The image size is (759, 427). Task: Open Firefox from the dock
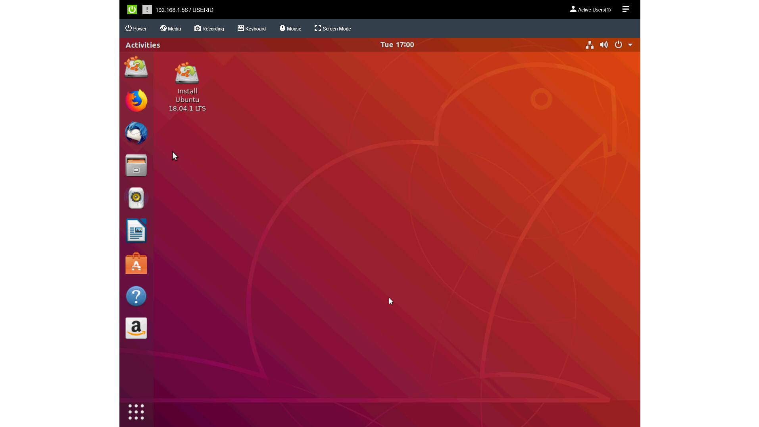click(x=136, y=100)
